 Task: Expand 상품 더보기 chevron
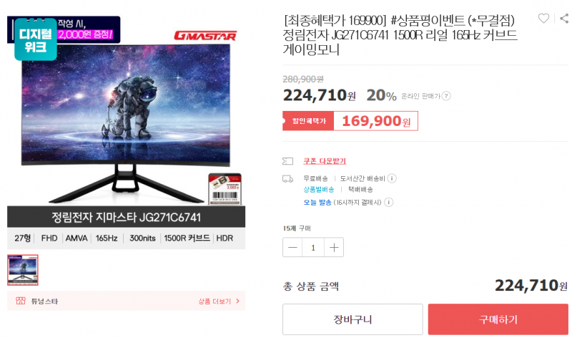click(238, 301)
